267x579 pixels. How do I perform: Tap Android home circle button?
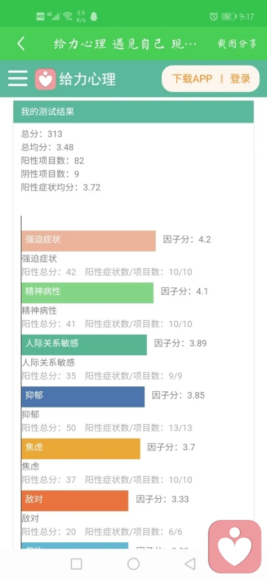point(133,564)
